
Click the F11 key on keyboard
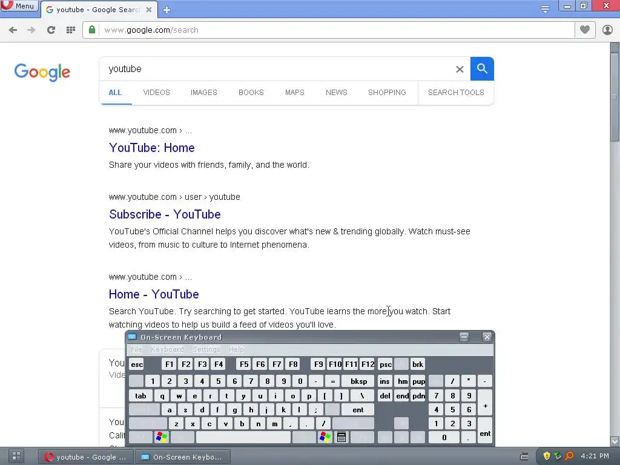coord(351,364)
